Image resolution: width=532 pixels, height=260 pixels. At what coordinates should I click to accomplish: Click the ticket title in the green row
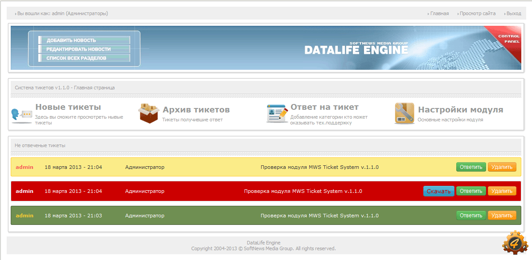319,216
